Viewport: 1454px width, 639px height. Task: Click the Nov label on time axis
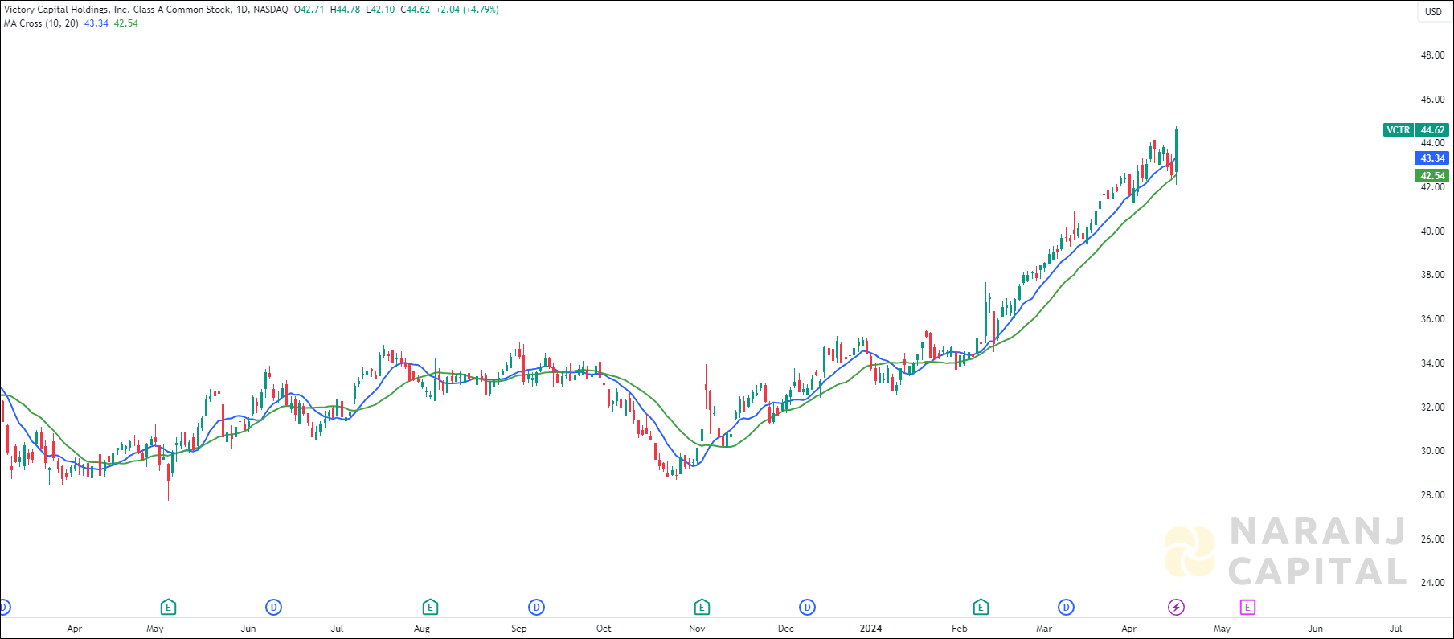697,629
